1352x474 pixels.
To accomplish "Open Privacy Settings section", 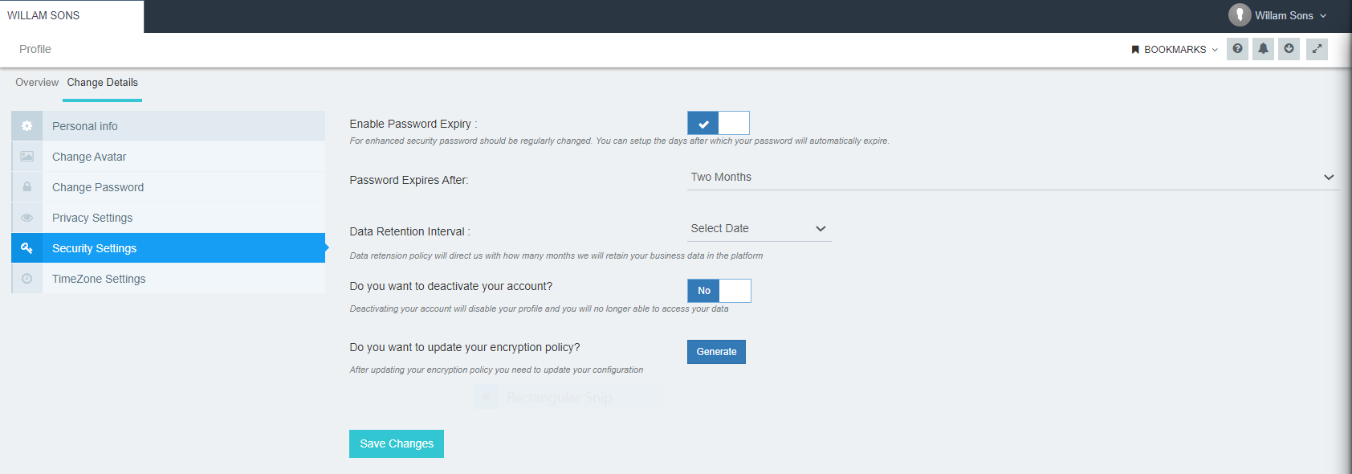I will click(x=169, y=218).
